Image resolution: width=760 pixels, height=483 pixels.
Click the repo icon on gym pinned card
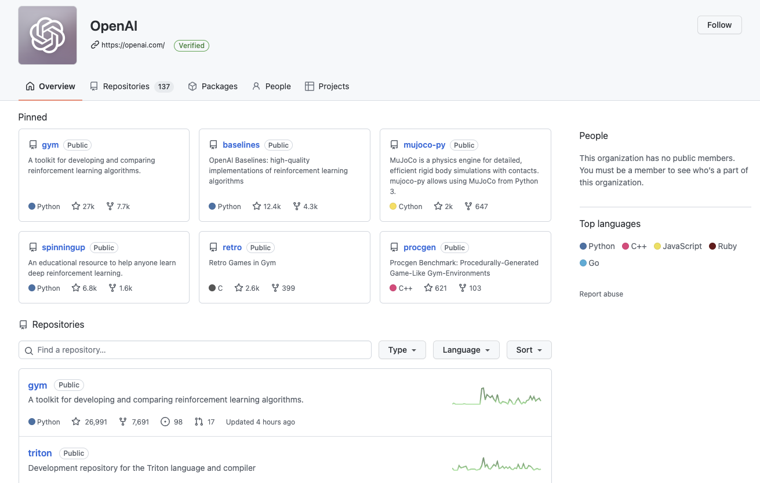(x=33, y=145)
